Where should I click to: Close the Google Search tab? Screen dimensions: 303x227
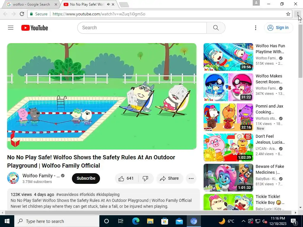pos(56,4)
